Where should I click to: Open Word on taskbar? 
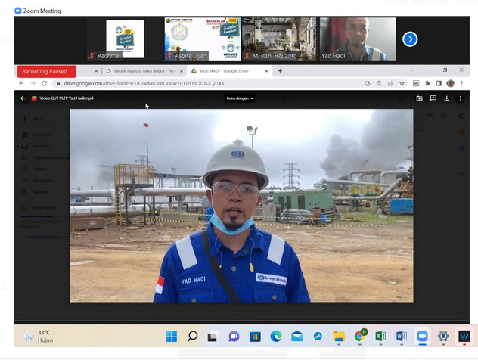402,337
